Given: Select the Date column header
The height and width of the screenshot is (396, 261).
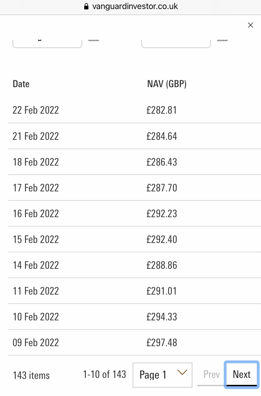Looking at the screenshot, I should pyautogui.click(x=21, y=84).
